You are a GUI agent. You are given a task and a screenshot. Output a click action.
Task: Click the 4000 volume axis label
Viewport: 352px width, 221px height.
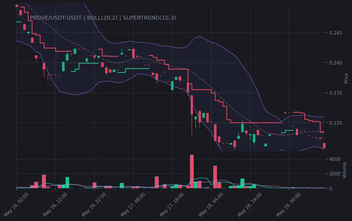(335, 159)
